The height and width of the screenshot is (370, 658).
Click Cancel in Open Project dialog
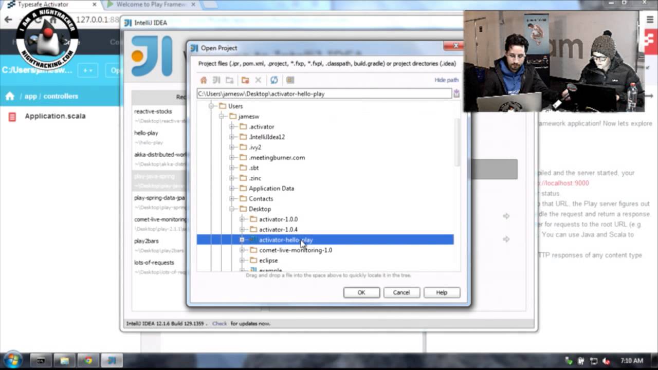coord(401,292)
